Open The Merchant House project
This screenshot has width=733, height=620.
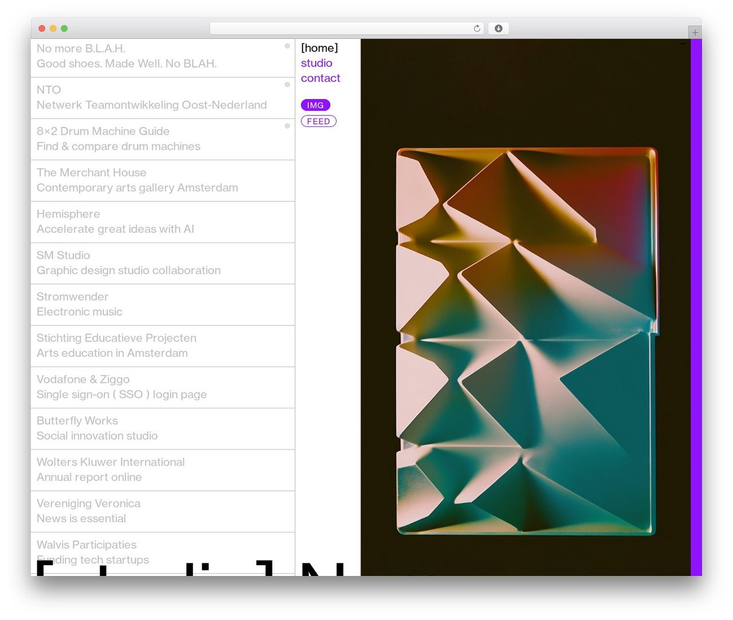coord(163,181)
